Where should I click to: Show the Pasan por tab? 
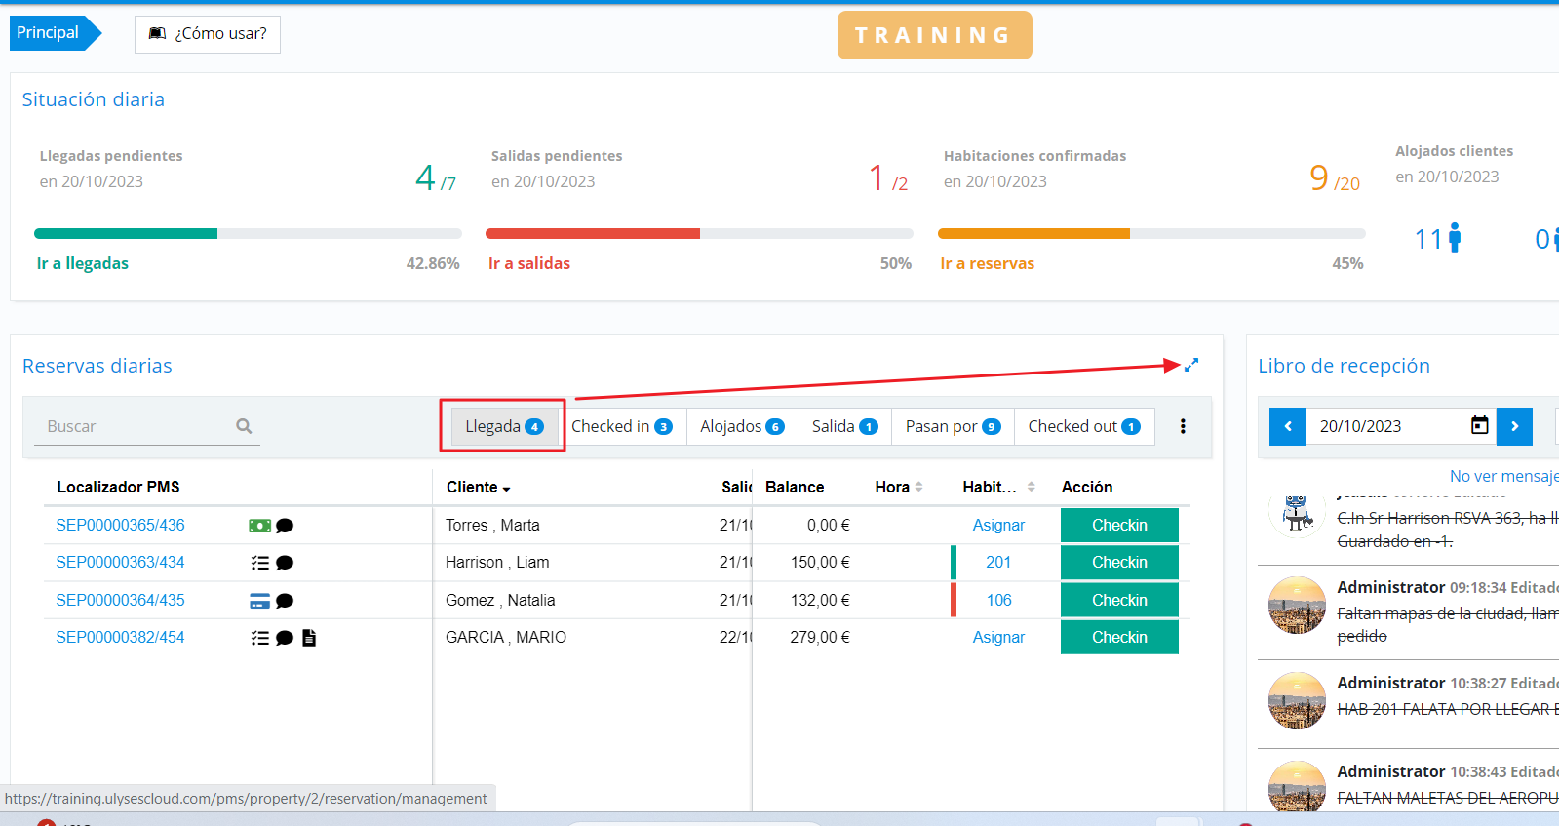pos(952,426)
